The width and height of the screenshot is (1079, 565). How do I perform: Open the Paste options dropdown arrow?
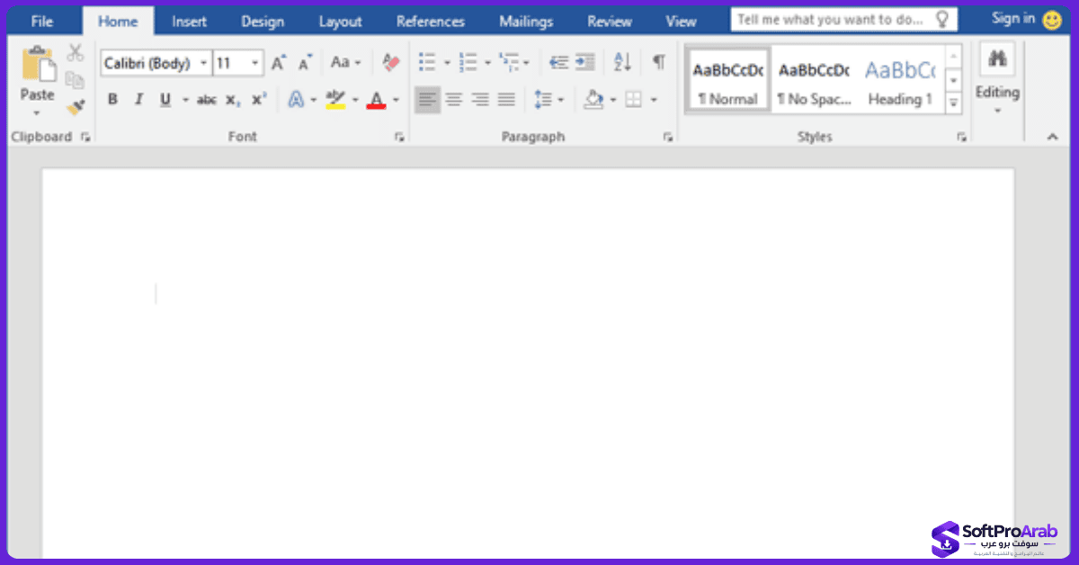[x=37, y=113]
